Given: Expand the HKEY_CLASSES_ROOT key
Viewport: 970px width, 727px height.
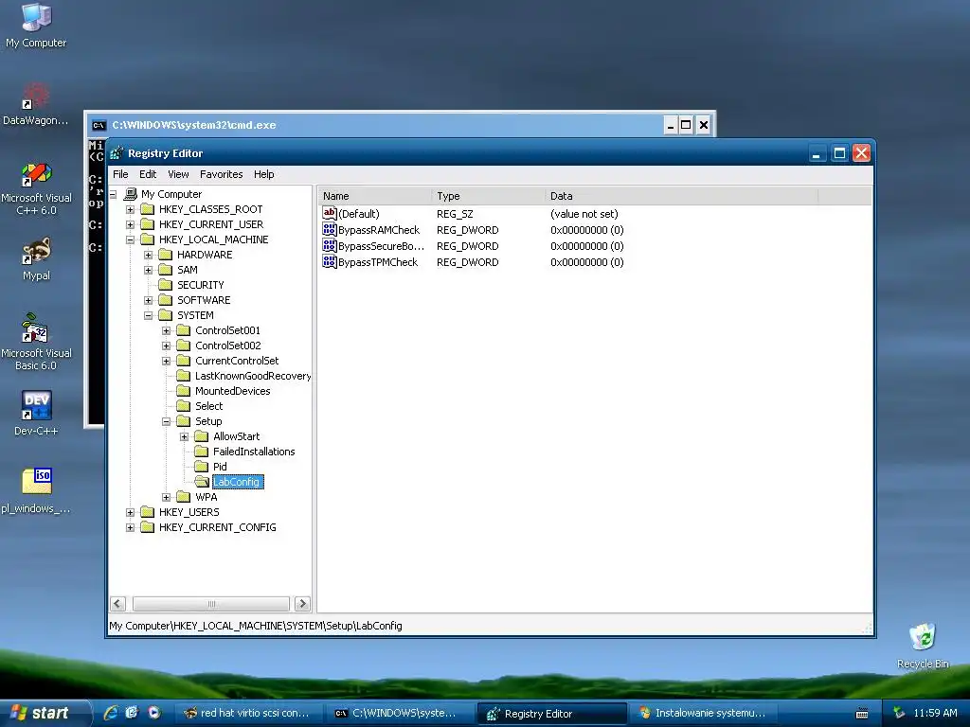Looking at the screenshot, I should click(x=130, y=209).
